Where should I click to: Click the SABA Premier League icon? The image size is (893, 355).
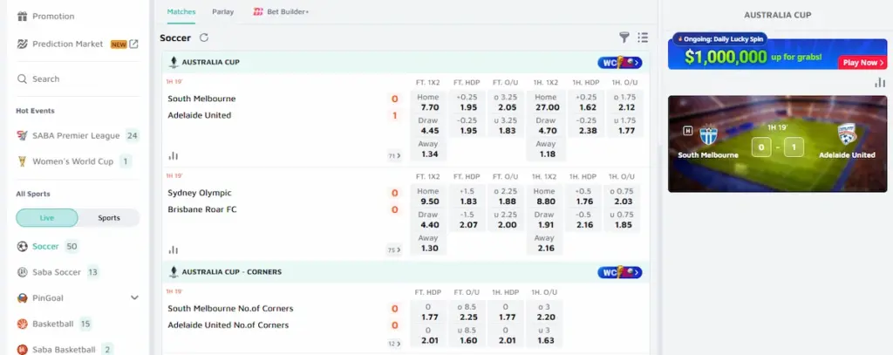point(22,135)
